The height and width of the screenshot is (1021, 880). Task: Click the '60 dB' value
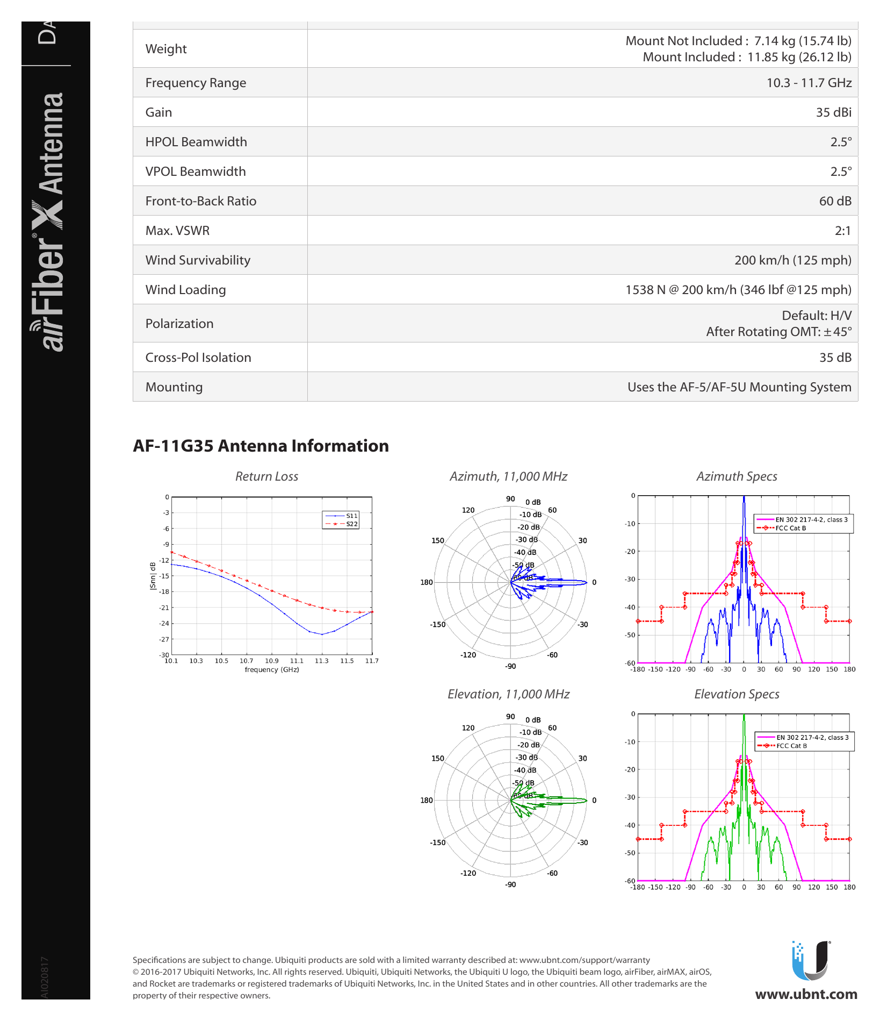835,201
